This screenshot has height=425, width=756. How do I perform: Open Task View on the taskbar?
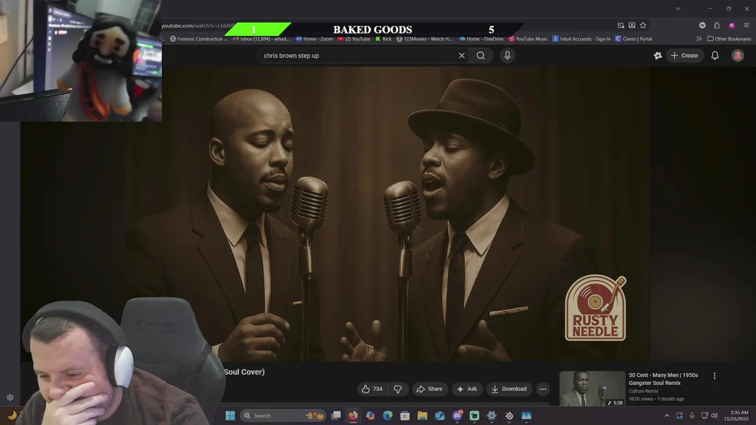coord(336,416)
